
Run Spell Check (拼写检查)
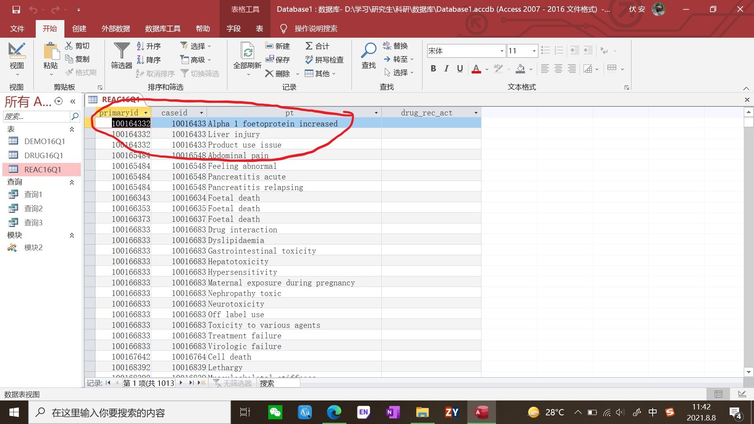pyautogui.click(x=324, y=60)
